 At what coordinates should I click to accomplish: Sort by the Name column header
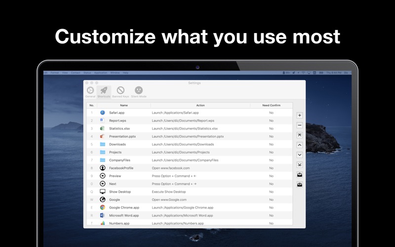(x=124, y=105)
